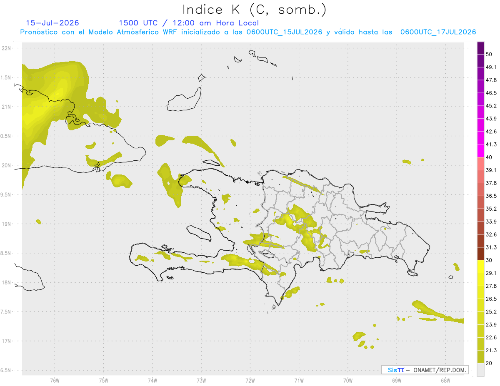Viewport: 500px width, 386px height.
Task: Click the '73W' longitude axis label
Action: click(x=201, y=380)
